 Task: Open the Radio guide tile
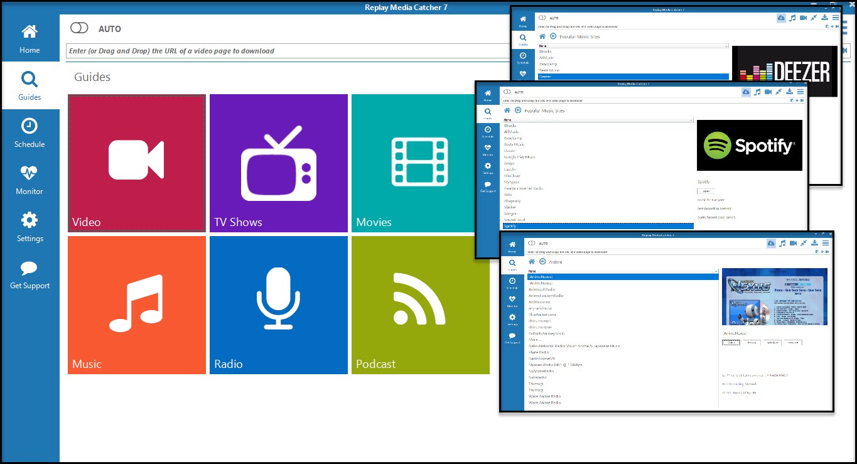pyautogui.click(x=279, y=305)
